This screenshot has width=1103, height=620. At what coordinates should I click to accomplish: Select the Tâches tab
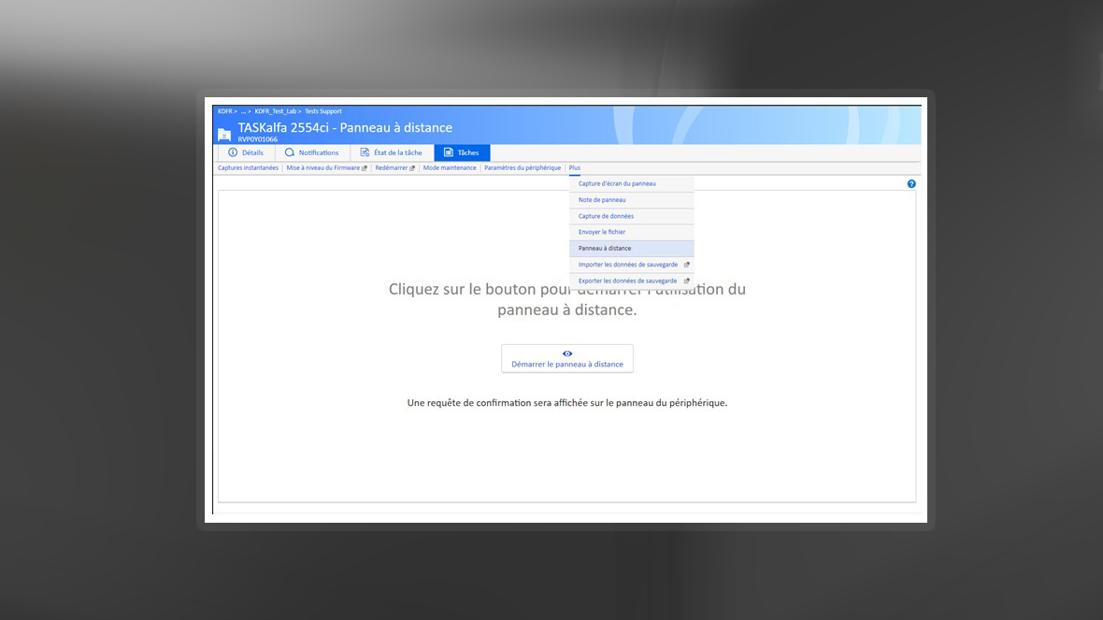tap(462, 152)
